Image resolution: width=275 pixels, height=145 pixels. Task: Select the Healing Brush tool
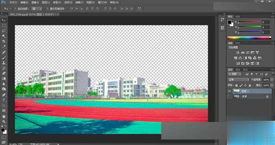coord(4,52)
